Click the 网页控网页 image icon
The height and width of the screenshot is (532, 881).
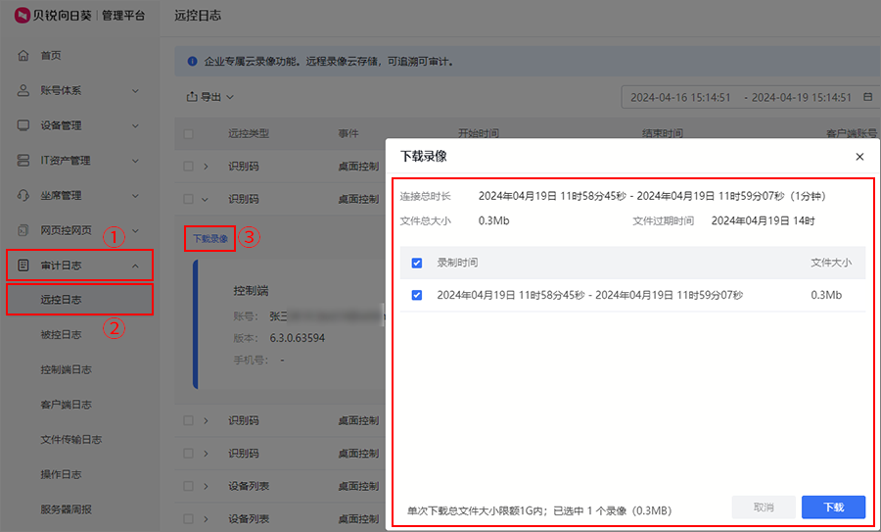(23, 230)
